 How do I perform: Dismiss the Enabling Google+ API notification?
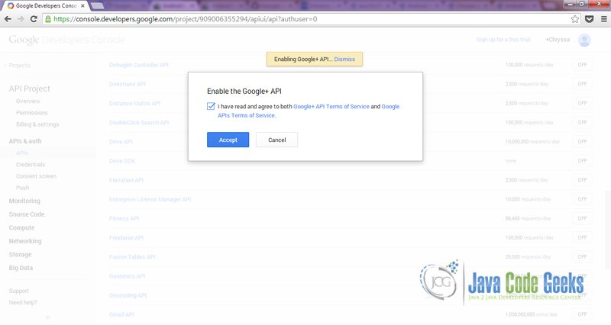coord(344,60)
